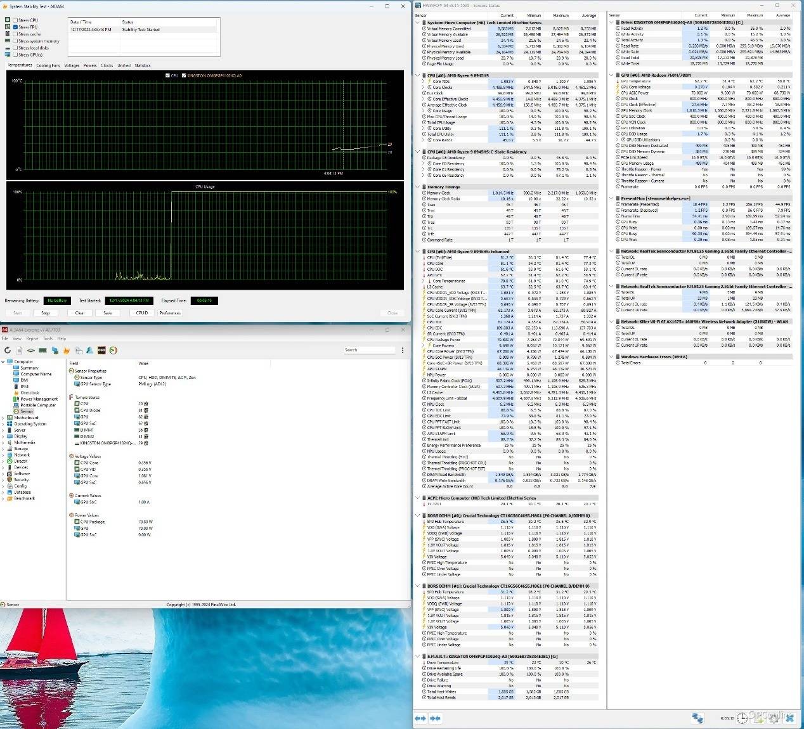Open the Tools menu in AIDA64
804x729 pixels.
tap(48, 339)
